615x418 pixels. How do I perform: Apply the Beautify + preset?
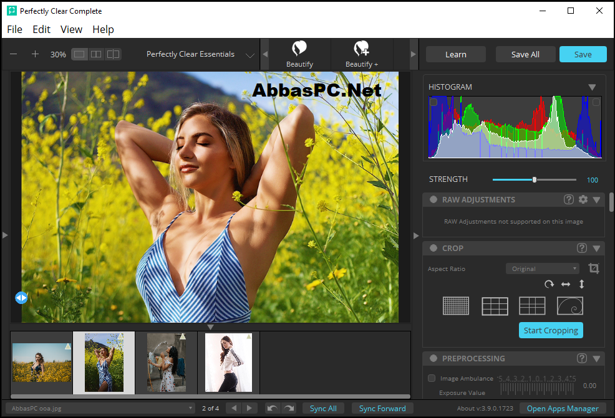362,54
